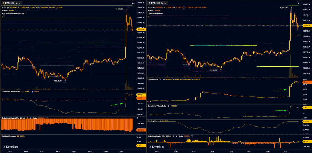This screenshot has width=312, height=153.
Task: Click the Kiyotaka.ai logo on right chart
Action: 156,146
